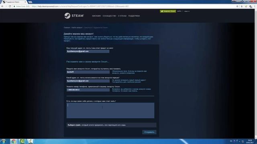Click the page vertical scrollbar
The height and width of the screenshot is (144, 257).
pyautogui.click(x=256, y=74)
